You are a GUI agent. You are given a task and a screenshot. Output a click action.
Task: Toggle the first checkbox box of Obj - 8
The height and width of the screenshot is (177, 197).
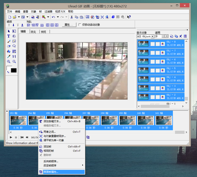[153, 44]
